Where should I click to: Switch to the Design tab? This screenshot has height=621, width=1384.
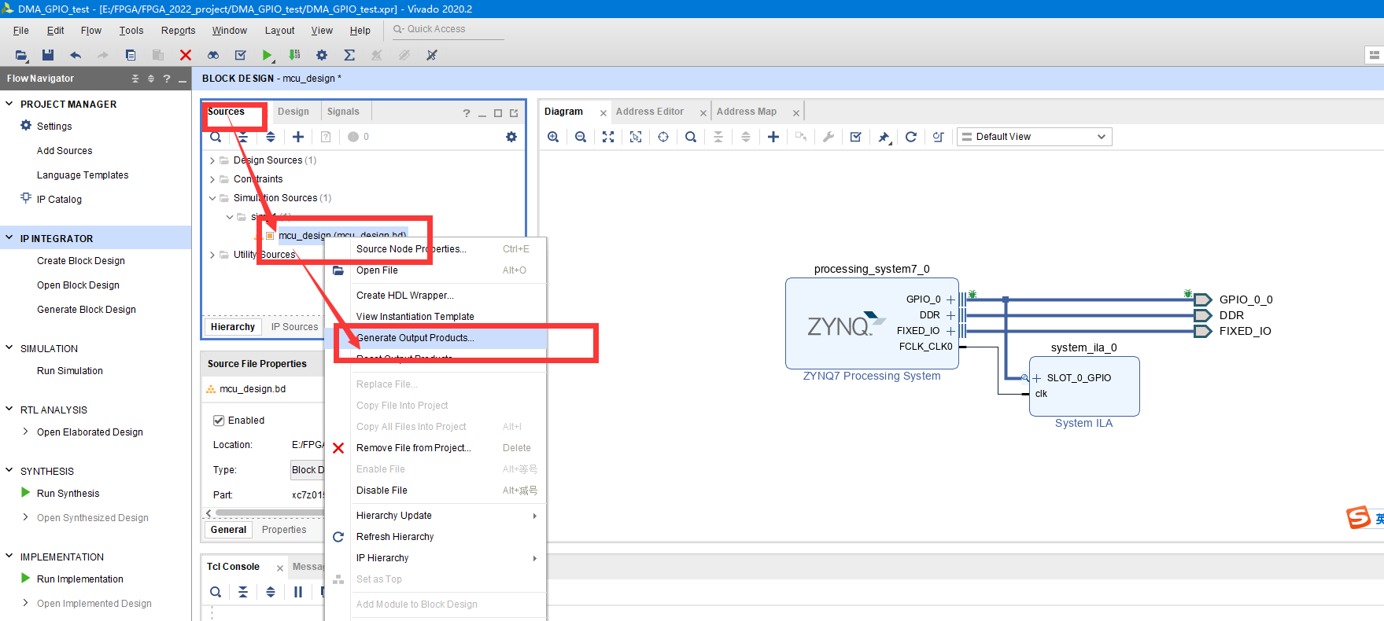[293, 112]
